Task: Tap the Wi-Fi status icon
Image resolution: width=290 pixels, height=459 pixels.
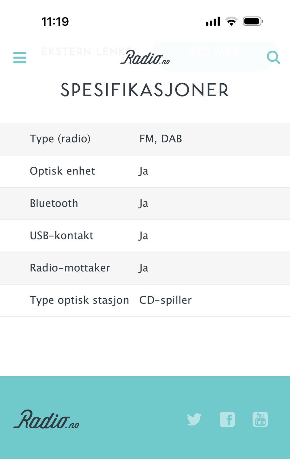Action: (x=231, y=21)
